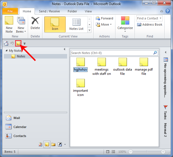Create a New Note from the ribbon
173x157 pixels.
click(x=9, y=24)
